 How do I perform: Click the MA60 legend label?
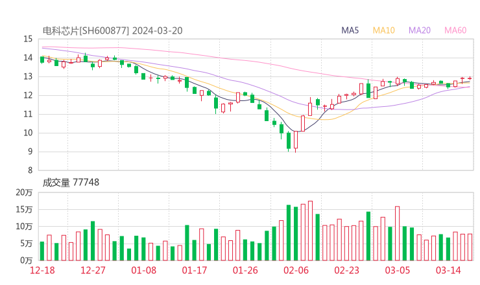(x=455, y=30)
